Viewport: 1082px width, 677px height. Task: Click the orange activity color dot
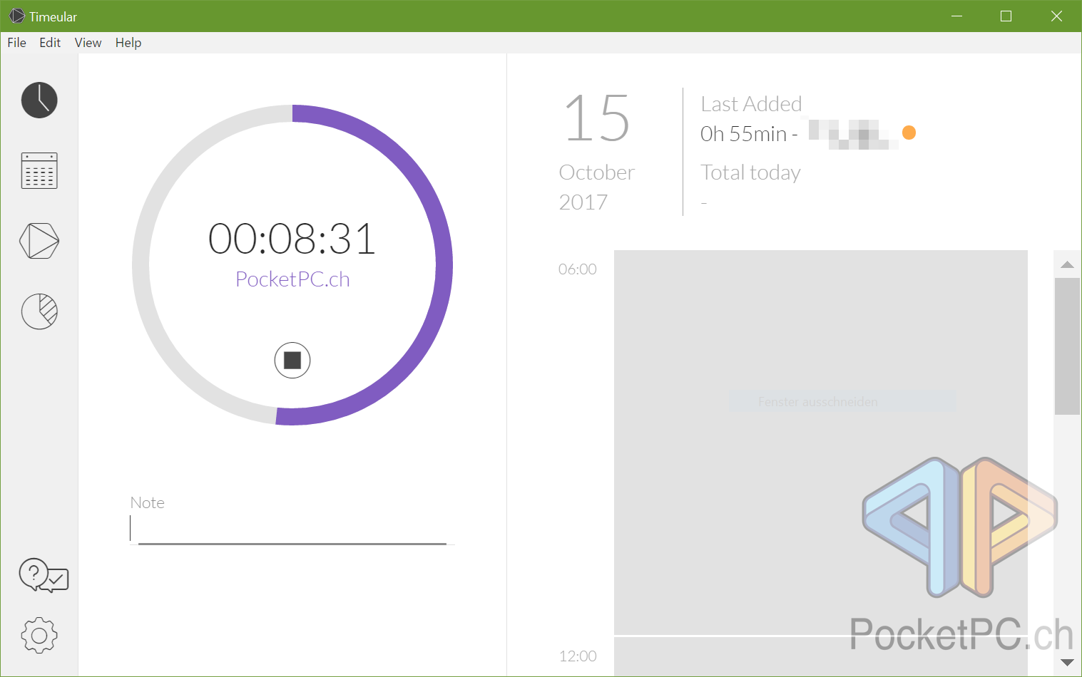909,133
